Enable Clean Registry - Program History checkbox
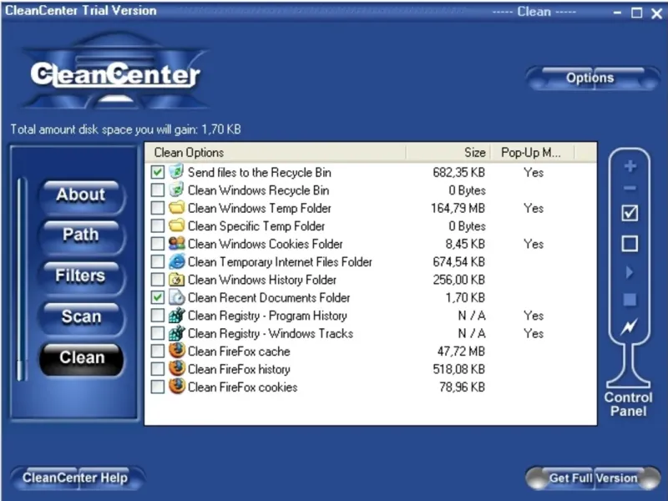This screenshot has width=668, height=501. click(x=158, y=316)
